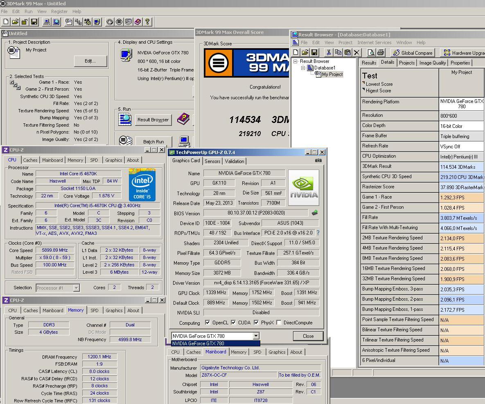Click the selected tests checkboxes toolbar icon
This screenshot has width=485, height=404.
pos(78,22)
